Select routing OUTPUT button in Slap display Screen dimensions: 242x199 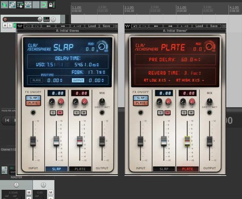(78, 80)
